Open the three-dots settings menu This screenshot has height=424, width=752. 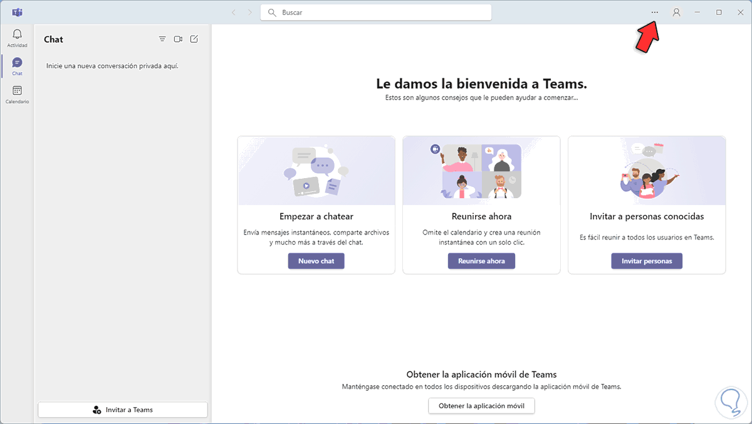[x=655, y=12]
